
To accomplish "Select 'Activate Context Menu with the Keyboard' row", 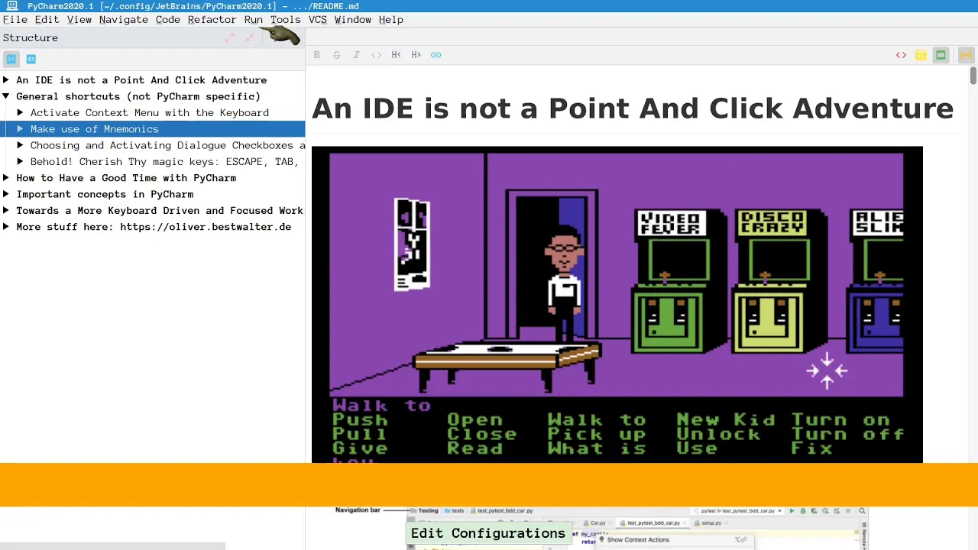I will (153, 112).
